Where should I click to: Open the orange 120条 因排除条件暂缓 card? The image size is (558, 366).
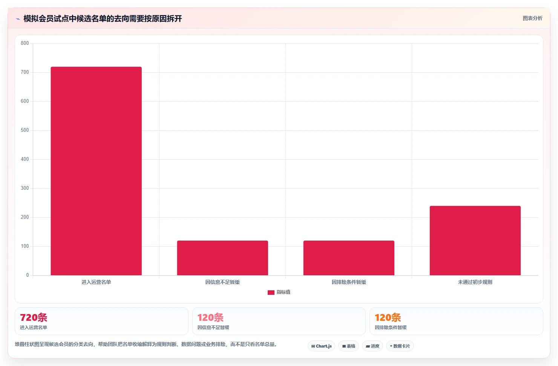456,321
